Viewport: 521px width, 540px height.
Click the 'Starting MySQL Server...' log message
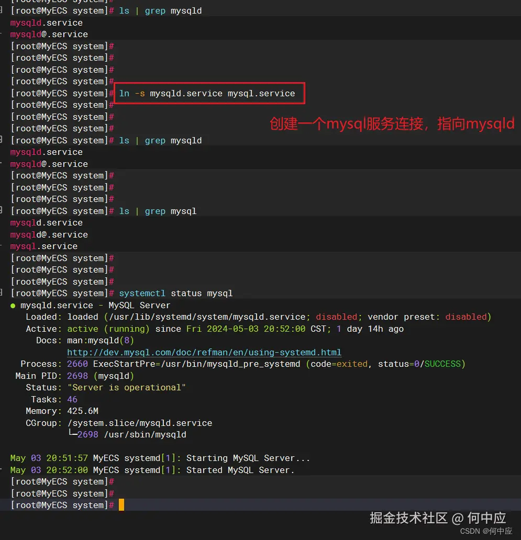click(x=248, y=458)
